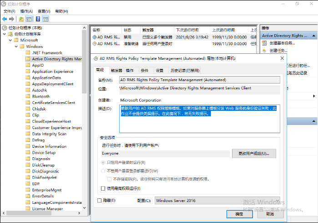
Task: Switch to the 触发器 tab
Action: pyautogui.click(x=116, y=71)
